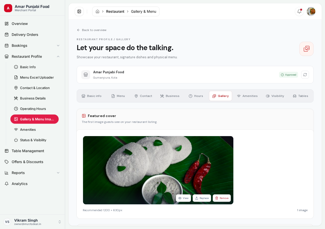Viewport: 325px width, 229px height.
Task: Open Overview in the sidebar
Action: click(x=32, y=24)
